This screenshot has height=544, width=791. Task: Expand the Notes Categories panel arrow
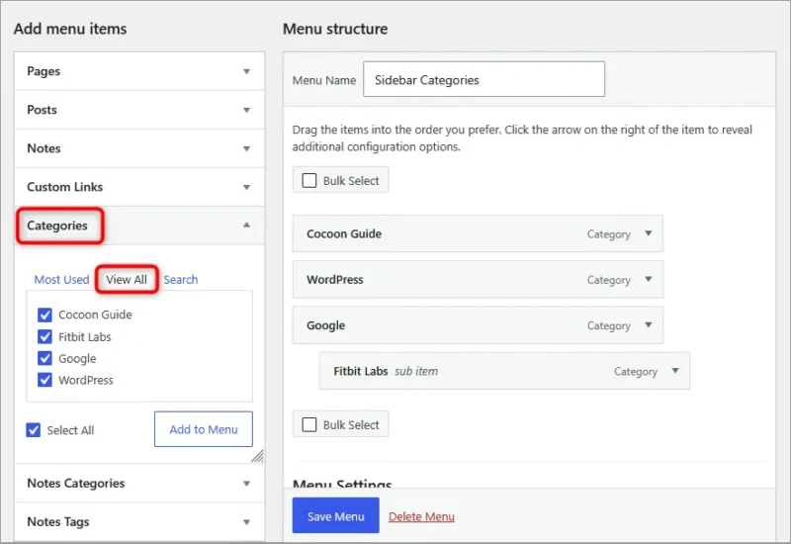246,484
